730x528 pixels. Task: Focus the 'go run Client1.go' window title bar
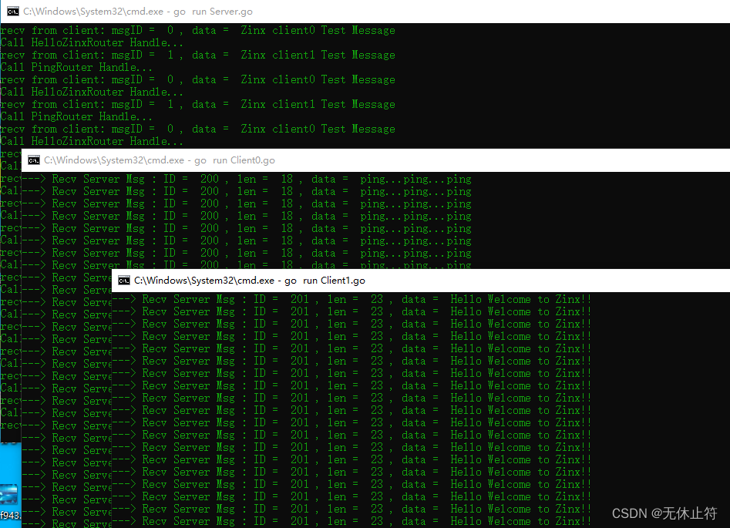coord(421,281)
